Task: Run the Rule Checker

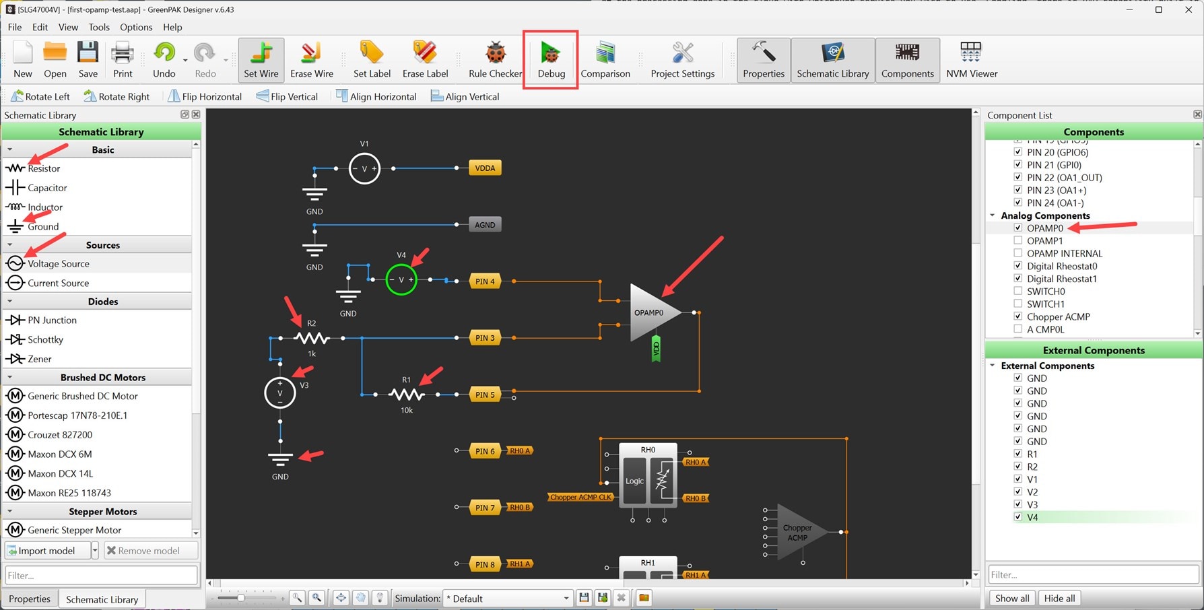Action: pyautogui.click(x=495, y=59)
